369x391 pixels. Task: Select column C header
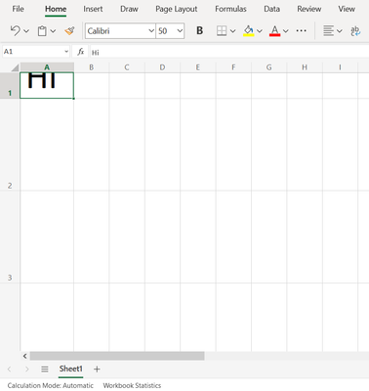coord(127,67)
